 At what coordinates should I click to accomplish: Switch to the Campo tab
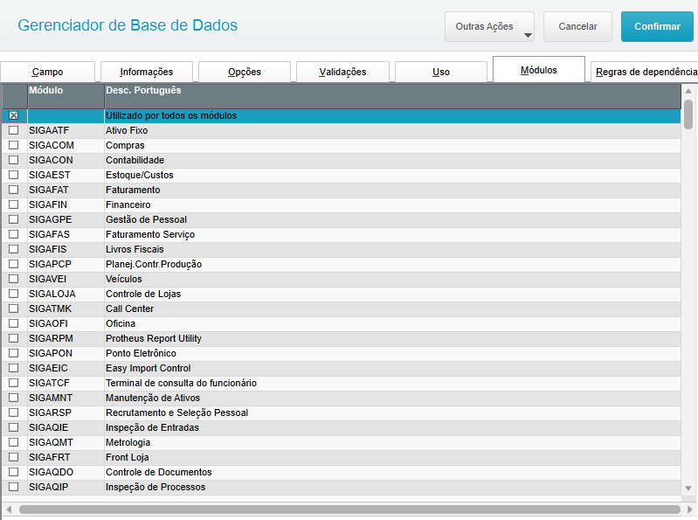tap(48, 73)
